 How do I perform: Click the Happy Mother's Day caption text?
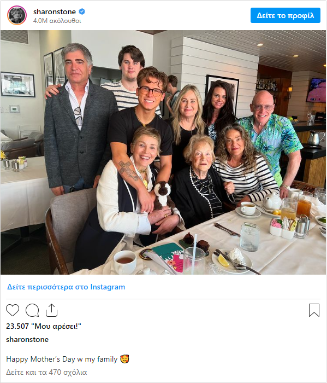pyautogui.click(x=62, y=359)
